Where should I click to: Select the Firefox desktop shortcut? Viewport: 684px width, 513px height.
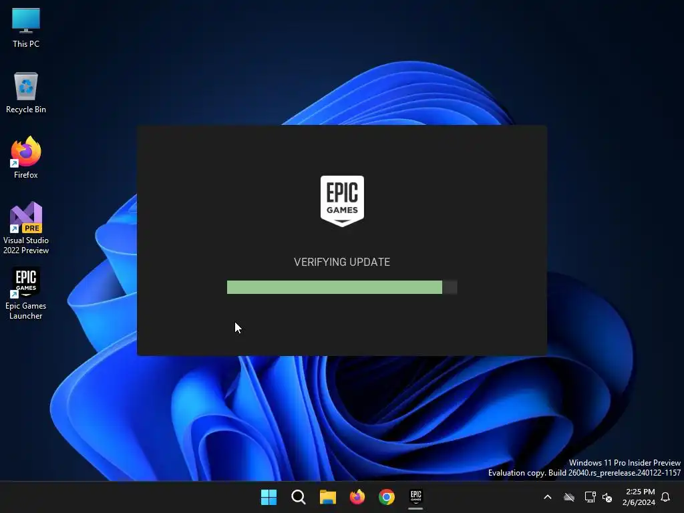click(x=26, y=158)
